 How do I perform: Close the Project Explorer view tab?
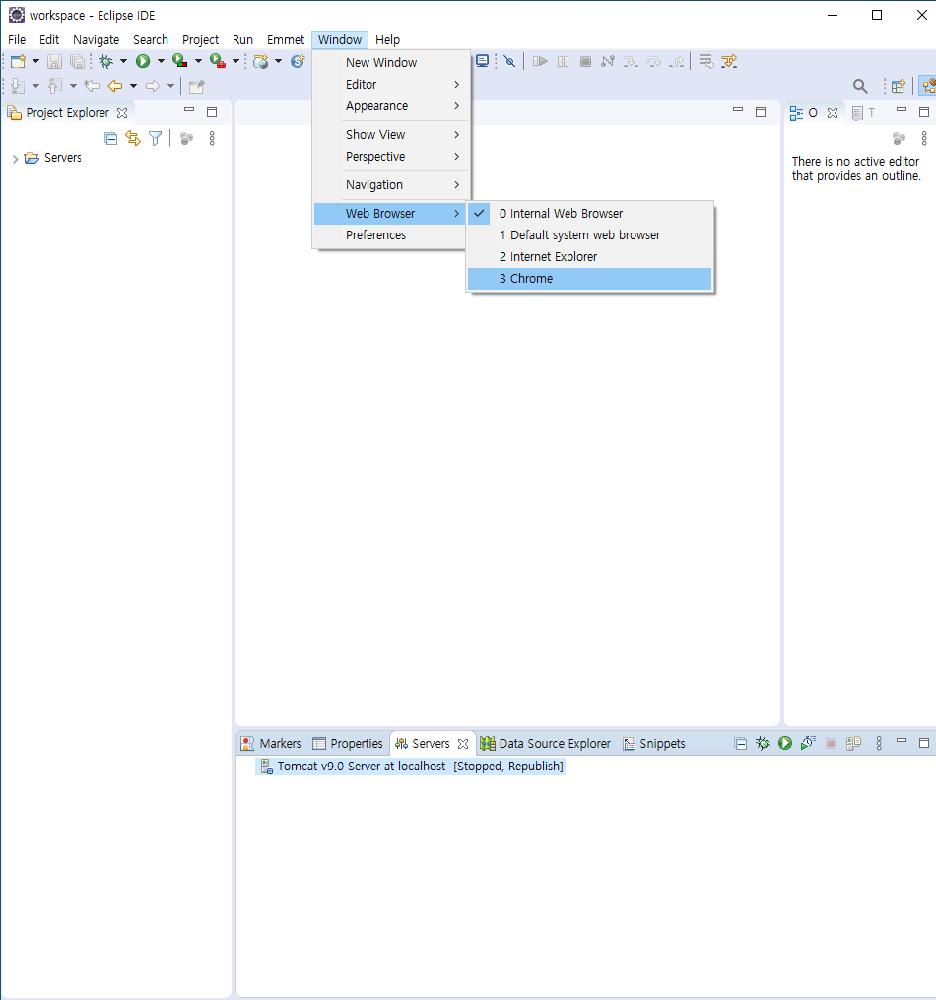tap(122, 113)
